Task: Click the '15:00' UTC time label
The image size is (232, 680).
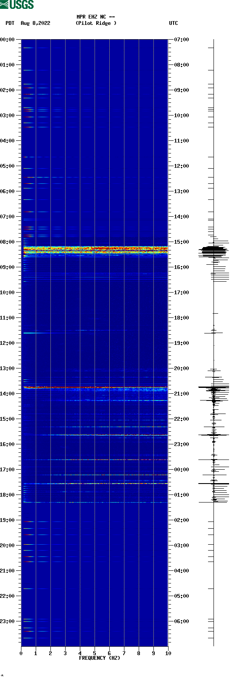Action: pos(182,242)
